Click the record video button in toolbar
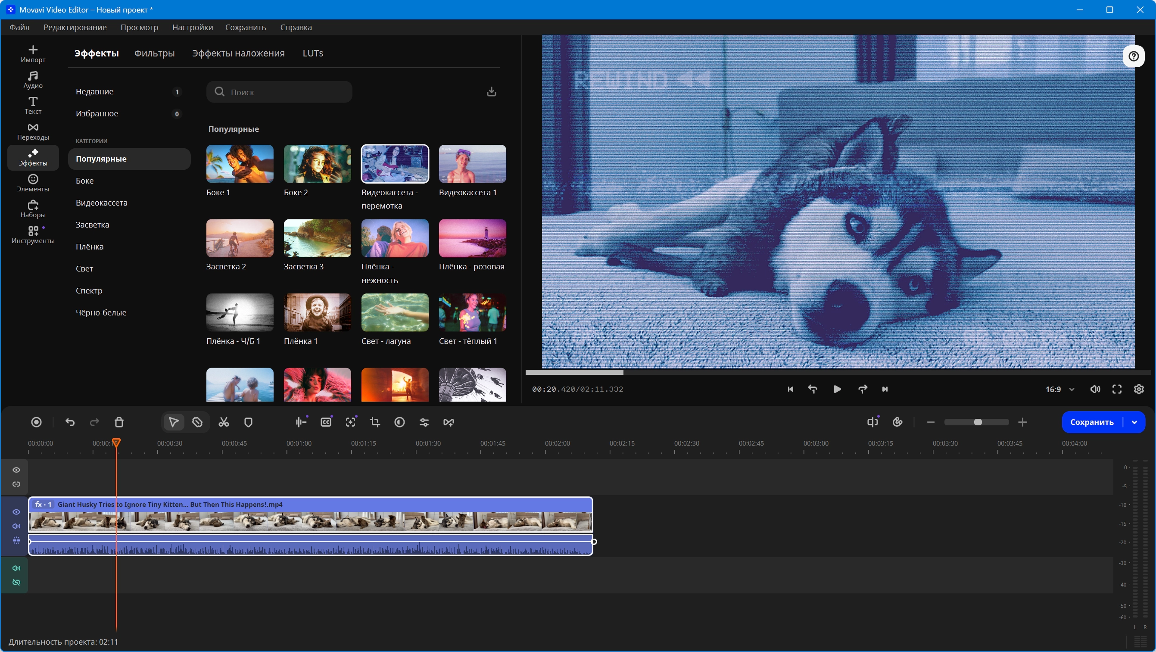1156x652 pixels. (36, 422)
